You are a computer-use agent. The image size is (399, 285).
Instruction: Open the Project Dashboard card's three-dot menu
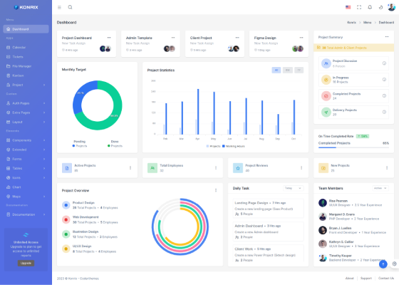(109, 38)
